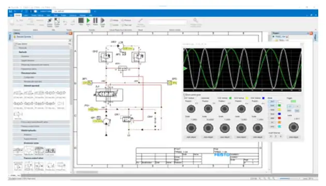Toggle the User defined checkbox in the Library

coord(16,44)
